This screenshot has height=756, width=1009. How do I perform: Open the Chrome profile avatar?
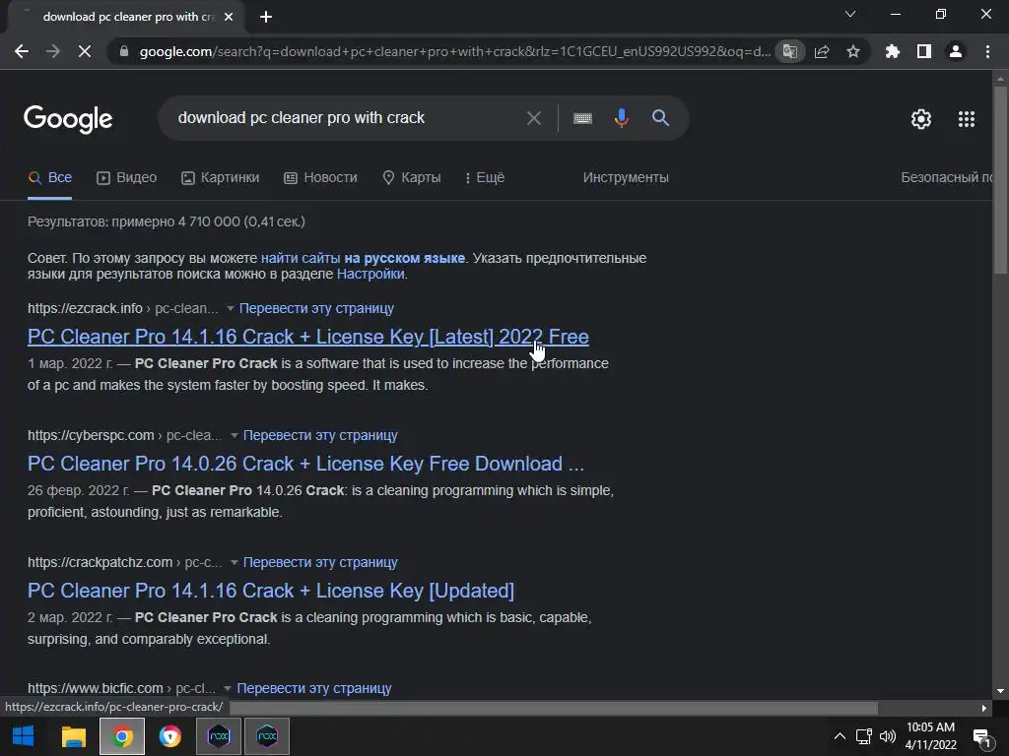pyautogui.click(x=956, y=51)
